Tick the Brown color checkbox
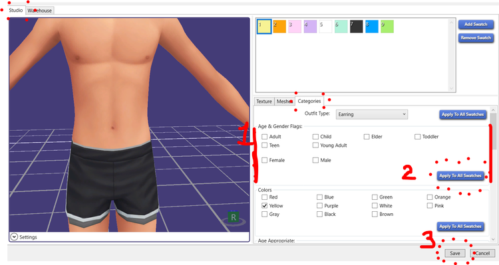499x265 pixels. pos(375,214)
